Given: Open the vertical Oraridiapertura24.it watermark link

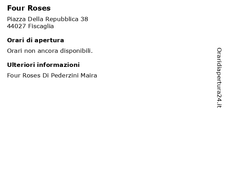Looking at the screenshot, I should [x=219, y=78].
